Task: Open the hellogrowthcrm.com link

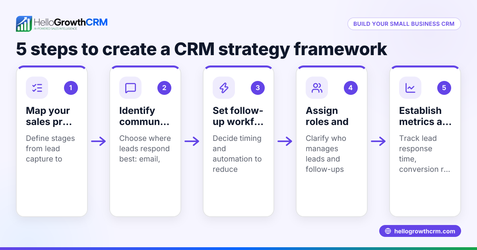Action: point(420,231)
